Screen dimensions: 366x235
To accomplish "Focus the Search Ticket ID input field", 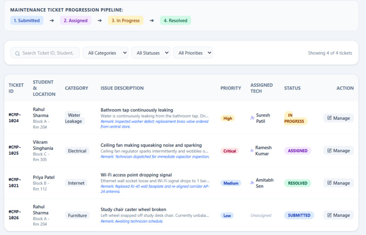I will [x=45, y=53].
